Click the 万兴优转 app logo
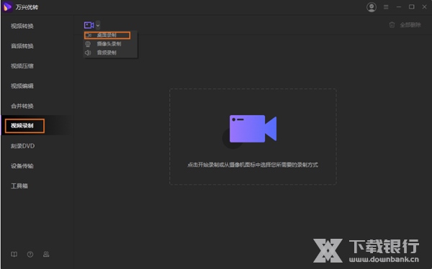Screen dimensions: 432x269 tap(7, 7)
